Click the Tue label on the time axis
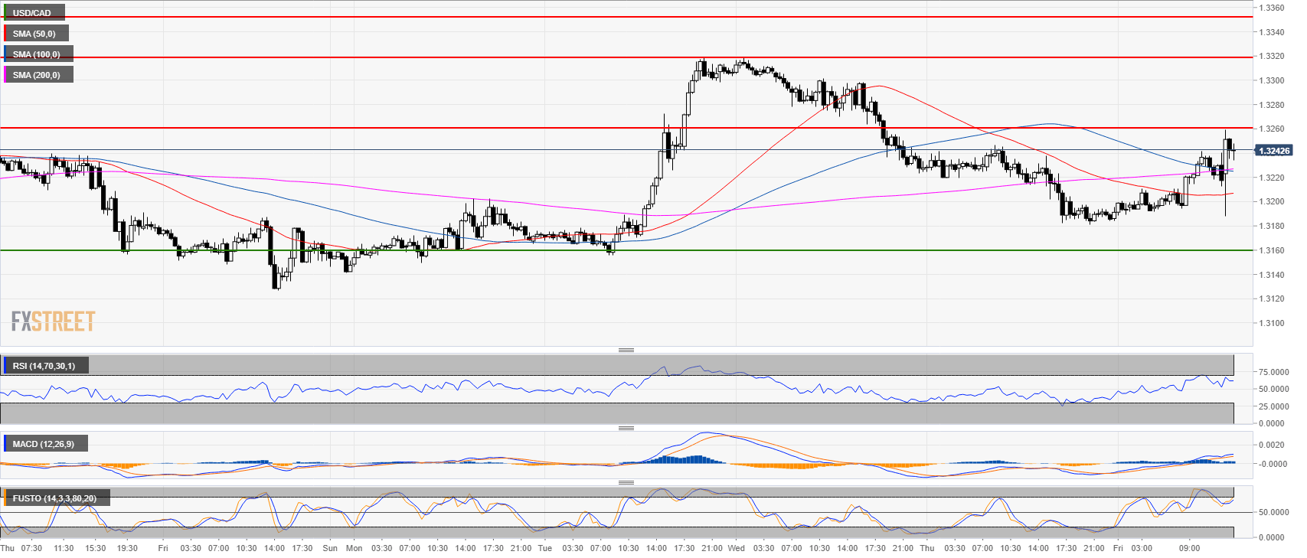1307x558 pixels. pyautogui.click(x=544, y=548)
